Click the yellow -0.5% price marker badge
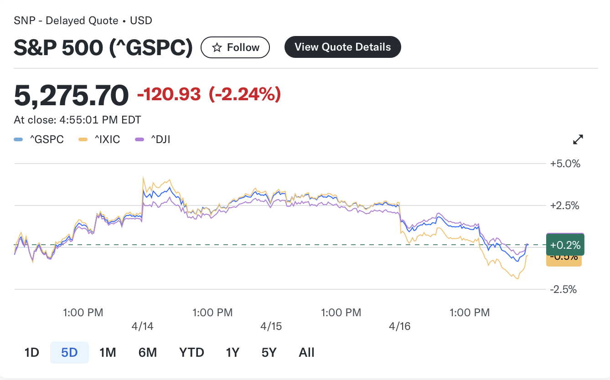Viewport: 610px width, 380px height. [x=564, y=258]
